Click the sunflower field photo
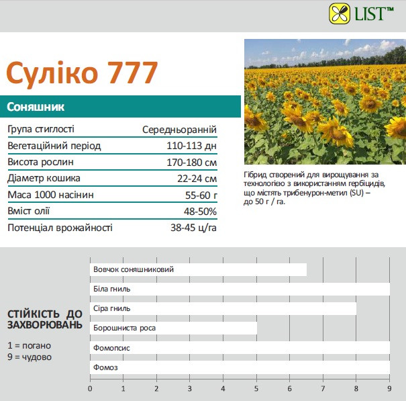Image resolution: width=406 pixels, height=401 pixels. point(325,101)
